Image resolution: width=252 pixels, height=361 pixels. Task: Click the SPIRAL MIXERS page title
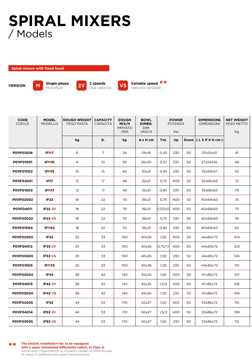tap(70, 21)
